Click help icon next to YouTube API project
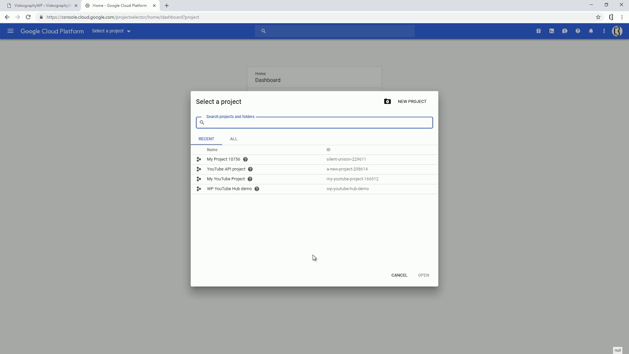 coord(250,169)
